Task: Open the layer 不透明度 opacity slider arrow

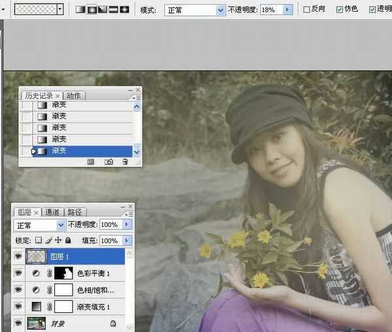Action: [127, 224]
